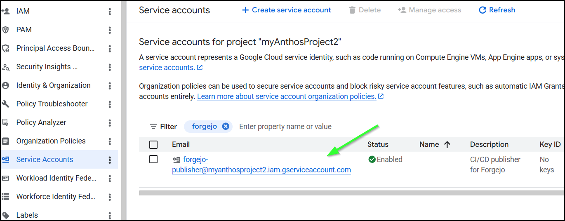
Task: Check the select-all checkbox in table header
Action: pos(153,145)
